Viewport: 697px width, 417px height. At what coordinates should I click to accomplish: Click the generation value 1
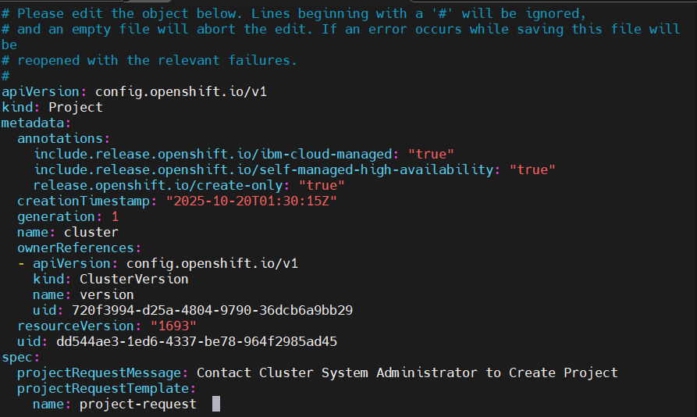[x=115, y=216]
